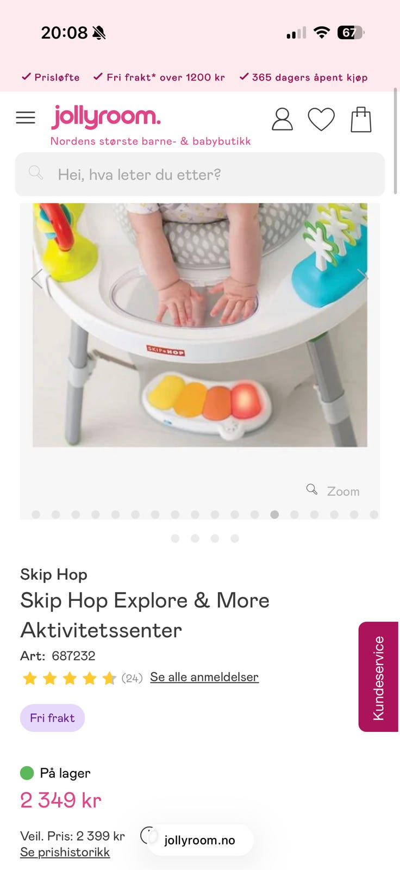This screenshot has width=400, height=870.
Task: Click the search magnifier icon
Action: 36,173
